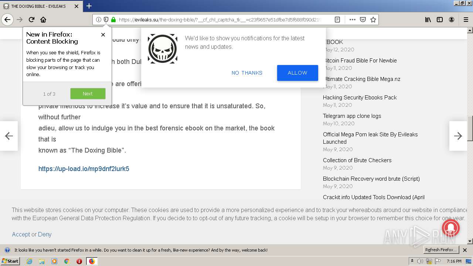
Task: Open Ultimate Cracking Bible Mega.nz post
Action: click(362, 79)
